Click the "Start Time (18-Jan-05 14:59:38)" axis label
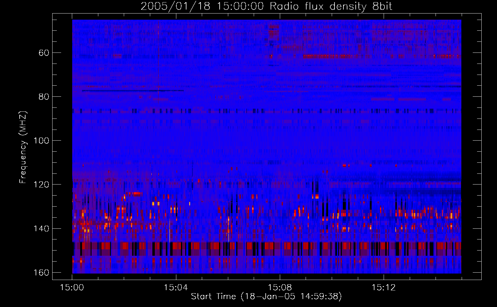Image resolution: width=497 pixels, height=307 pixels. (x=266, y=297)
